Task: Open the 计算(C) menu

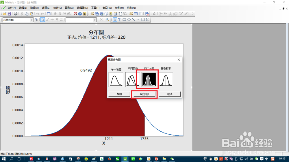Action: [x=46, y=8]
